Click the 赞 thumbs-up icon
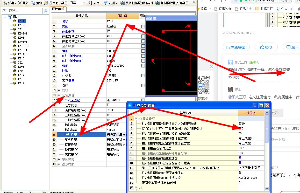 [x=262, y=47]
